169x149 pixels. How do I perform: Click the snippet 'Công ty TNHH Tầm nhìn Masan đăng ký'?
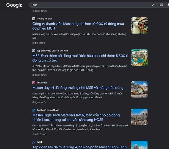click(80, 128)
